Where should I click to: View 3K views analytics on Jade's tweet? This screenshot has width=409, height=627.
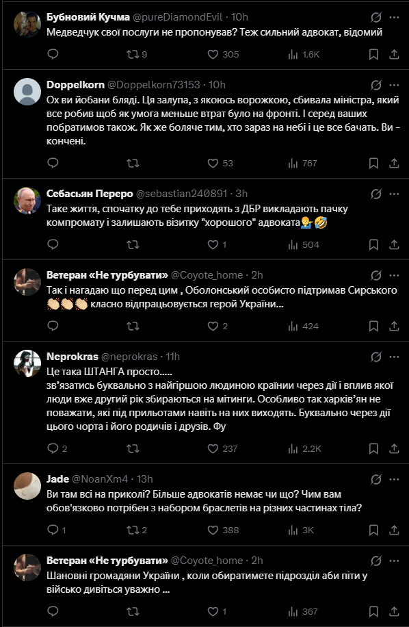click(301, 530)
